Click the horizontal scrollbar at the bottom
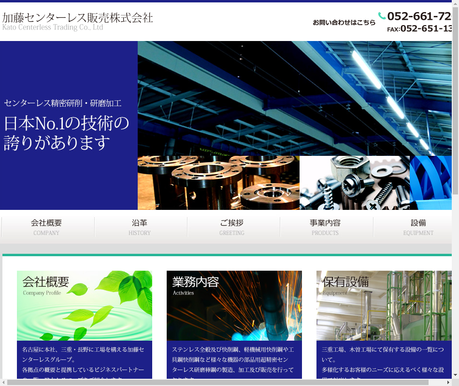The image size is (459, 386). click(x=217, y=382)
